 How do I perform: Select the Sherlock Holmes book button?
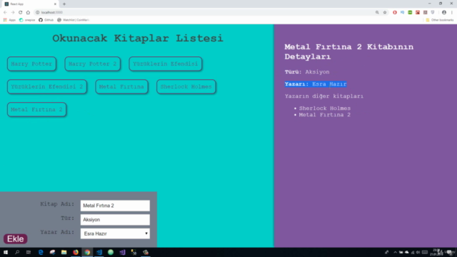point(186,86)
